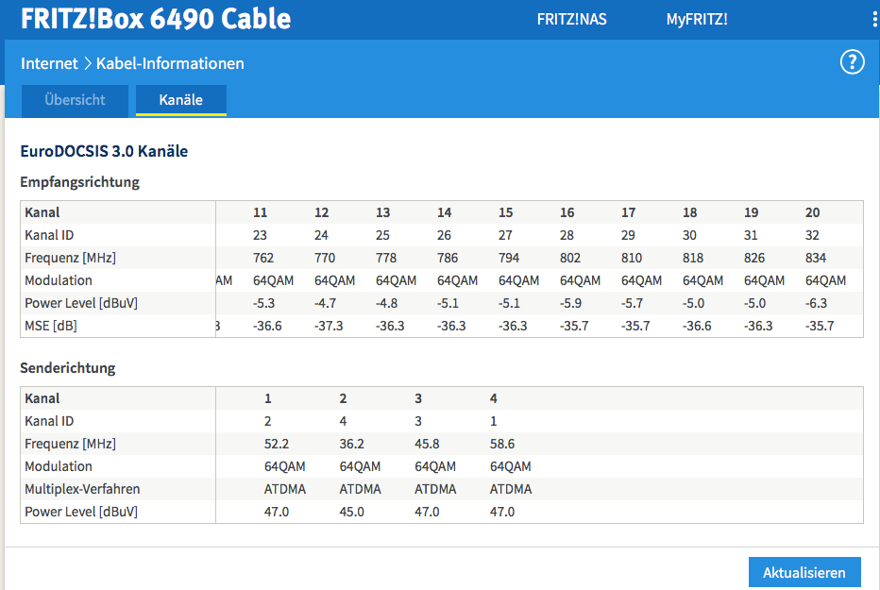Viewport: 880px width, 590px height.
Task: Select upstream Power Level 45.0 cell
Action: pos(352,512)
